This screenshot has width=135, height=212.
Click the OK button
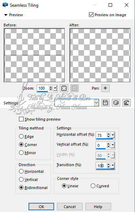pos(41,207)
